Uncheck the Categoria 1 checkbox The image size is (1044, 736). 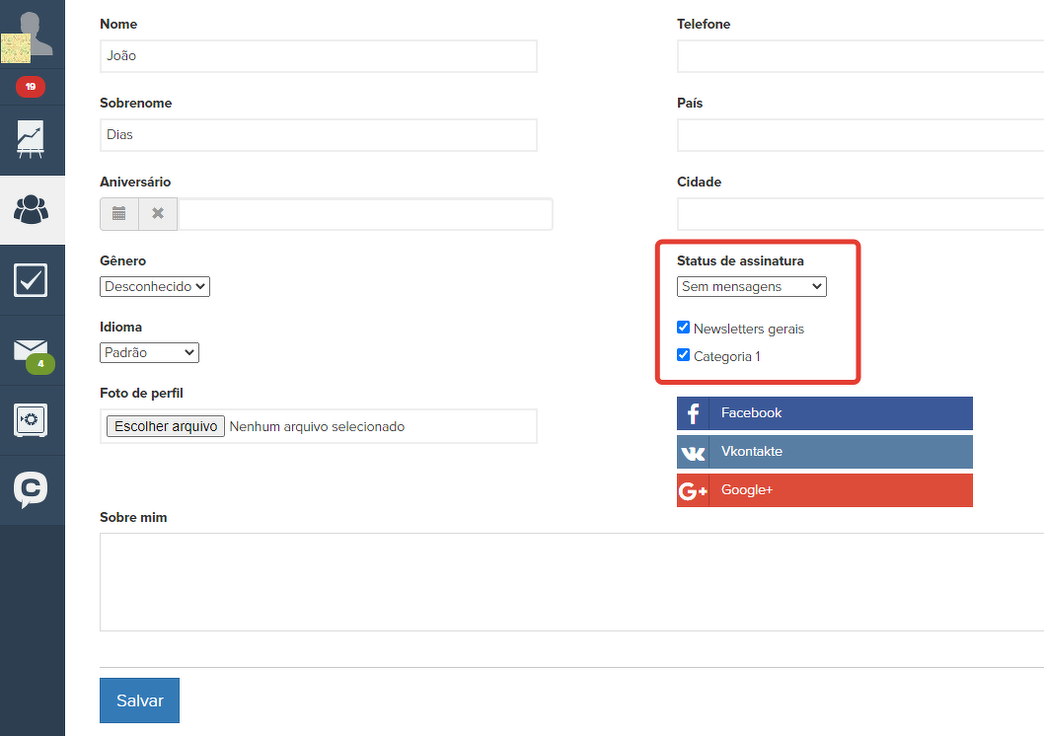tap(684, 355)
